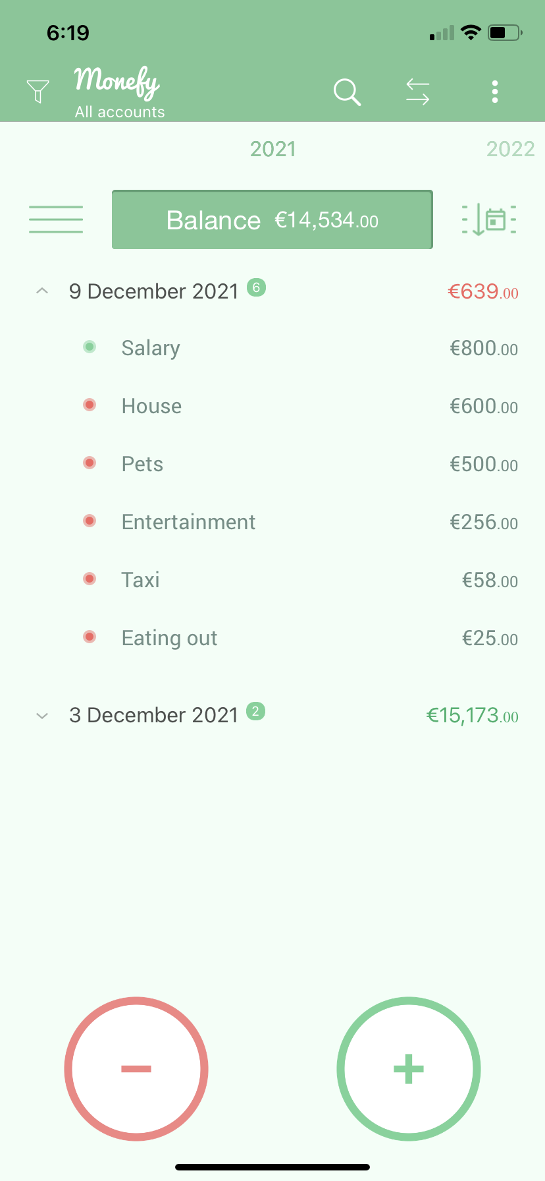Collapse the 9 December 2021 group
This screenshot has height=1181, width=545.
click(42, 291)
